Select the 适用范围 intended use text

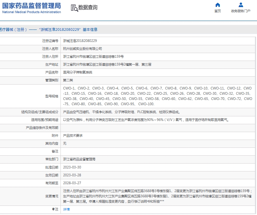coord(146,120)
